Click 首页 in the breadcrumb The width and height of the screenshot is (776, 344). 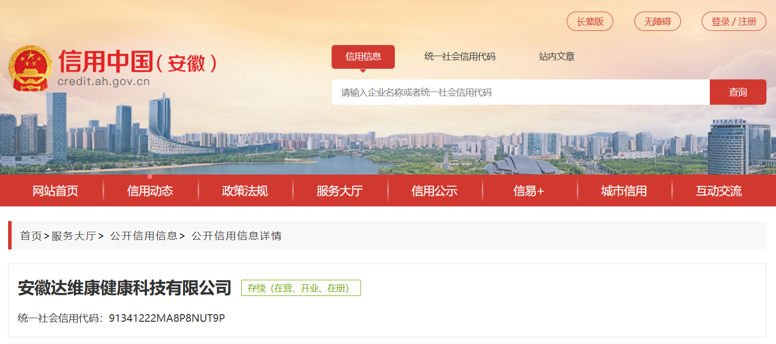(31, 236)
